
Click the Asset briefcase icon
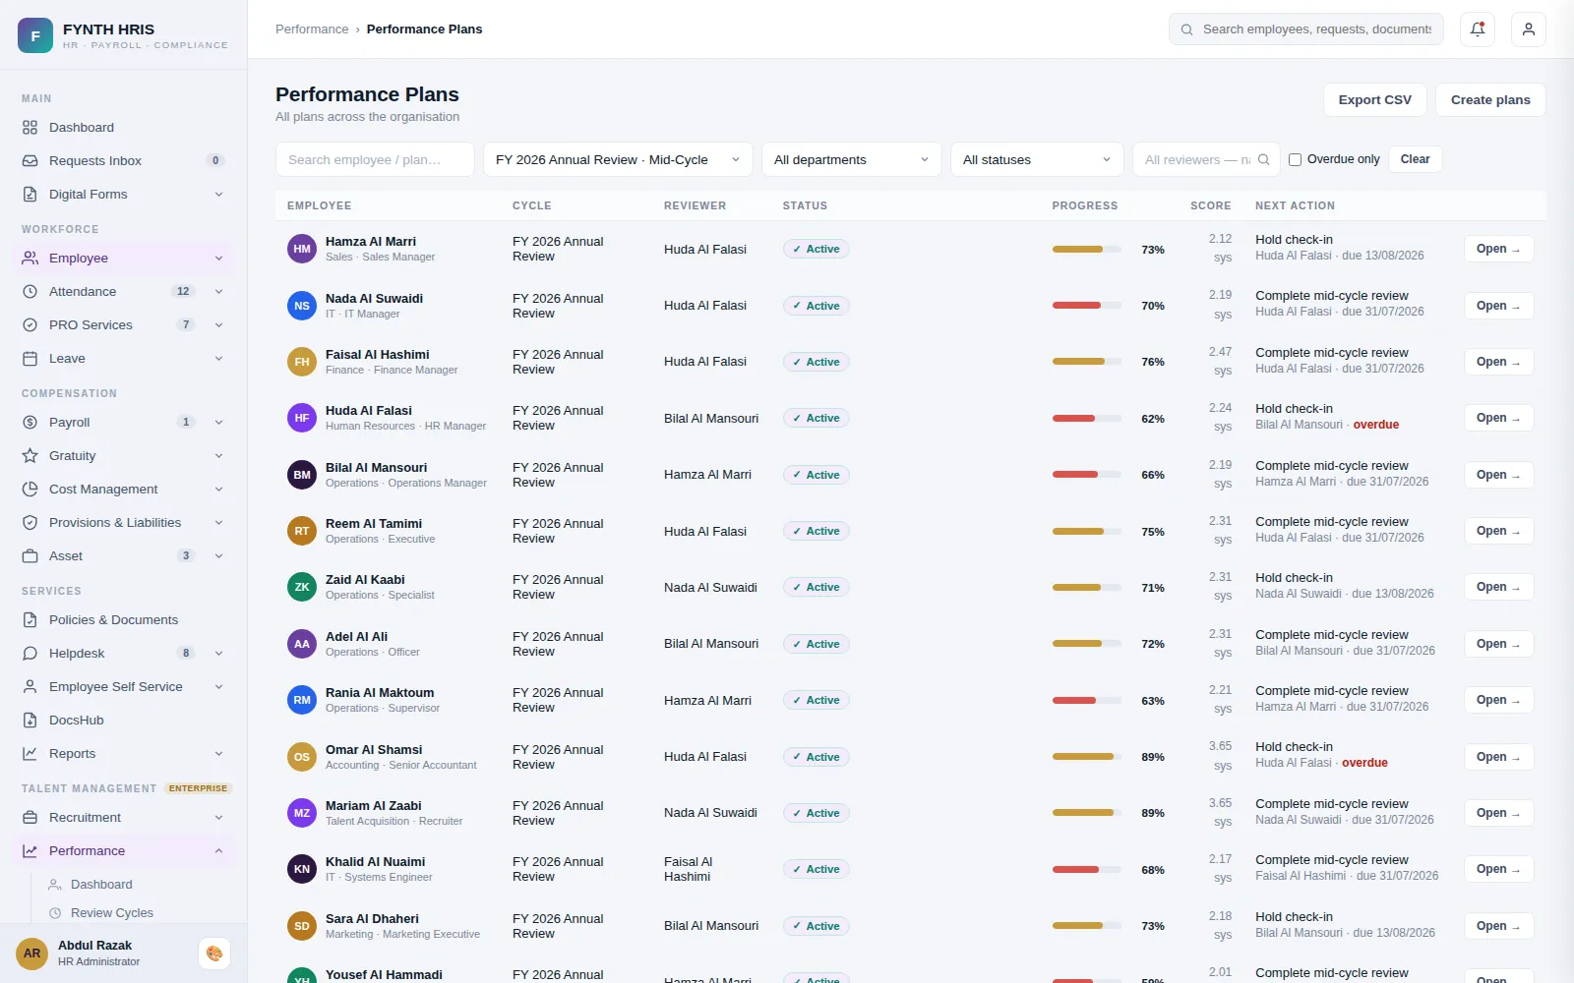[30, 556]
